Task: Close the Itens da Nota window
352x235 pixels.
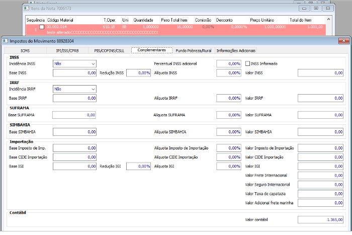Action: pos(328,8)
